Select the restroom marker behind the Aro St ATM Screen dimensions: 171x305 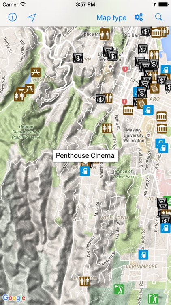tap(109, 98)
